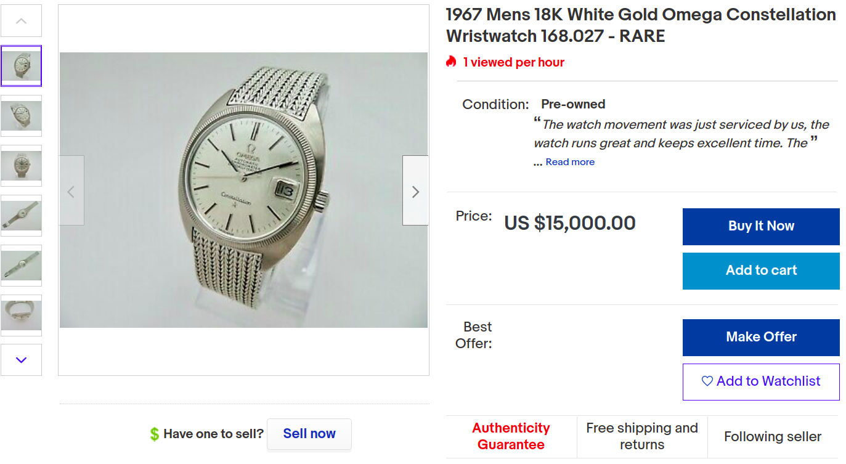The height and width of the screenshot is (464, 846).
Task: Click the heart icon on the Watchlist button
Action: coord(707,381)
